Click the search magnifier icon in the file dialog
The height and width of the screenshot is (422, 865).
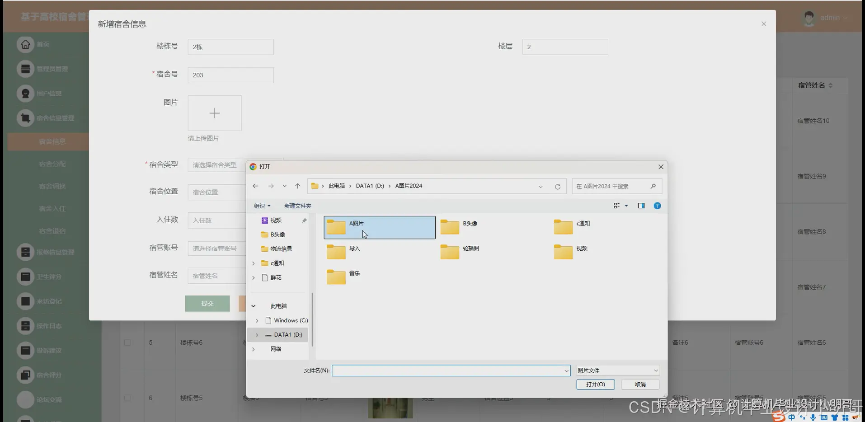(x=653, y=186)
